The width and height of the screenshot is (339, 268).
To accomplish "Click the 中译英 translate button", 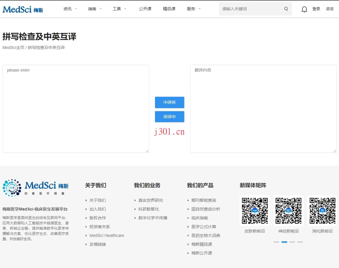I will (169, 102).
